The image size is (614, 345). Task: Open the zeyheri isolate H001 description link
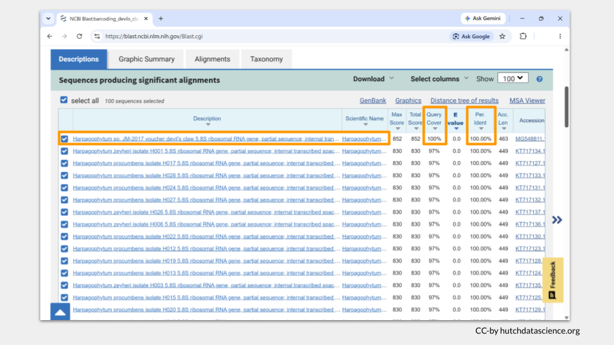(206, 151)
